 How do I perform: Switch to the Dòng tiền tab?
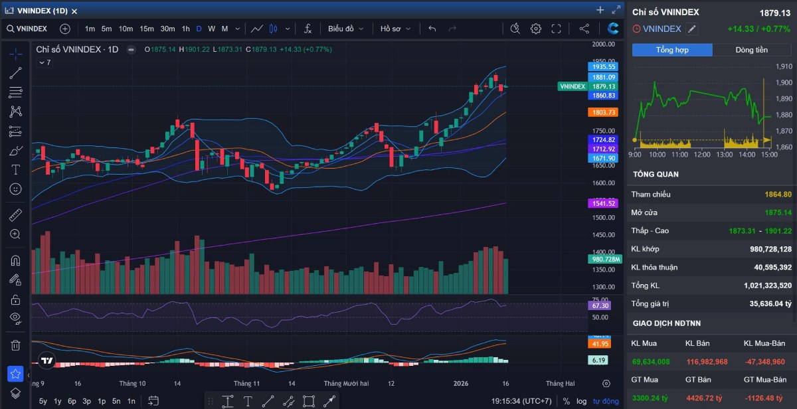point(751,50)
